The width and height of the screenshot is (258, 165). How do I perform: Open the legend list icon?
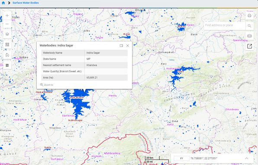click(x=7, y=65)
